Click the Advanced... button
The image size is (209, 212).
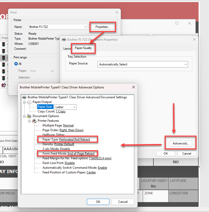click(x=181, y=143)
